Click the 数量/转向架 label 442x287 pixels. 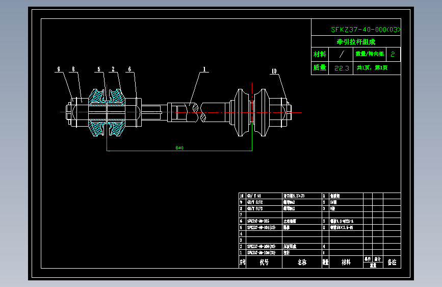click(x=370, y=54)
